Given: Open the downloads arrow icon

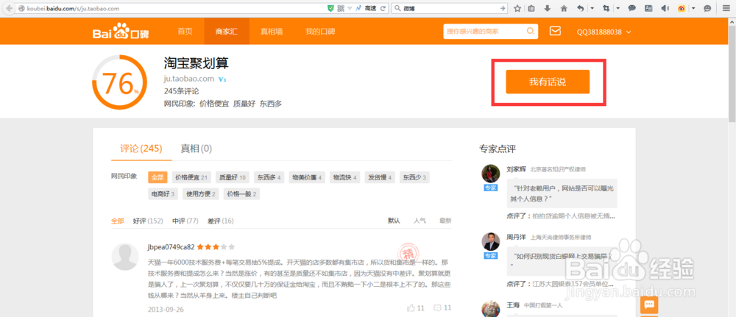Looking at the screenshot, I should (x=548, y=8).
